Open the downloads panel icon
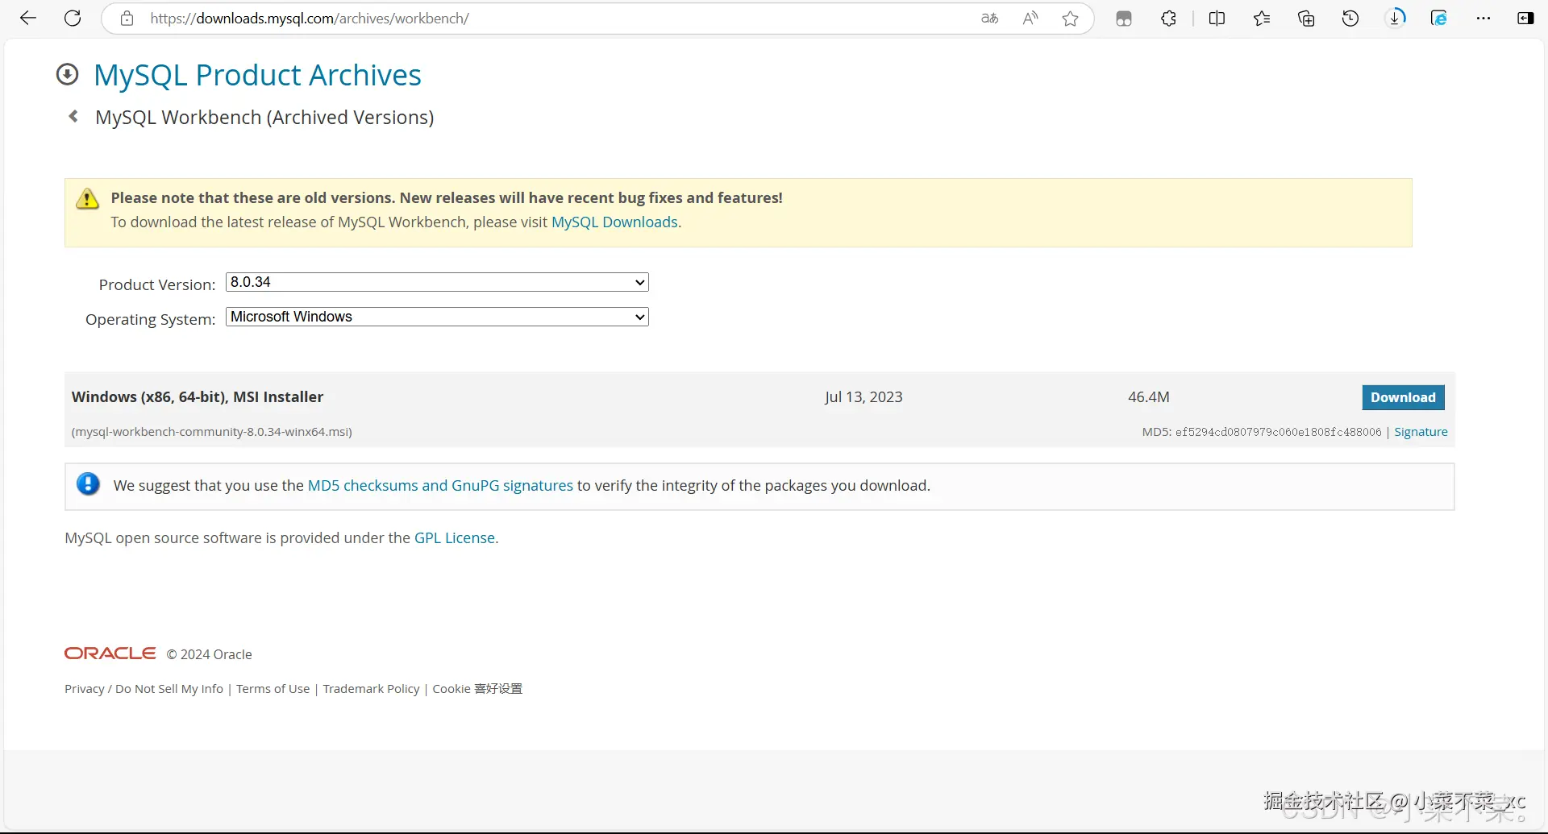The width and height of the screenshot is (1548, 834). tap(1396, 19)
